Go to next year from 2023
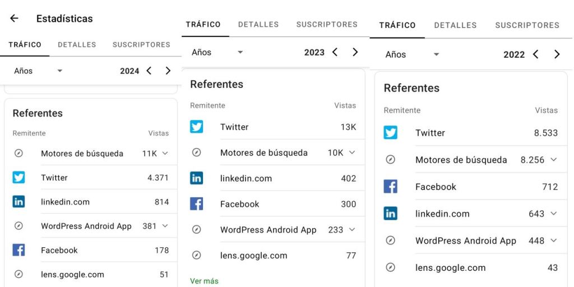 355,52
